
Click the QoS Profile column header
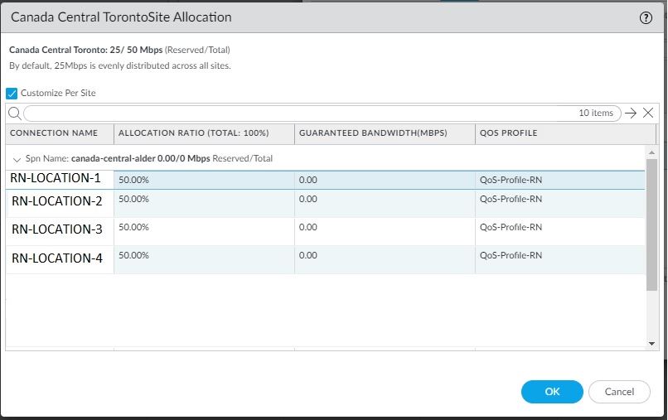[508, 133]
